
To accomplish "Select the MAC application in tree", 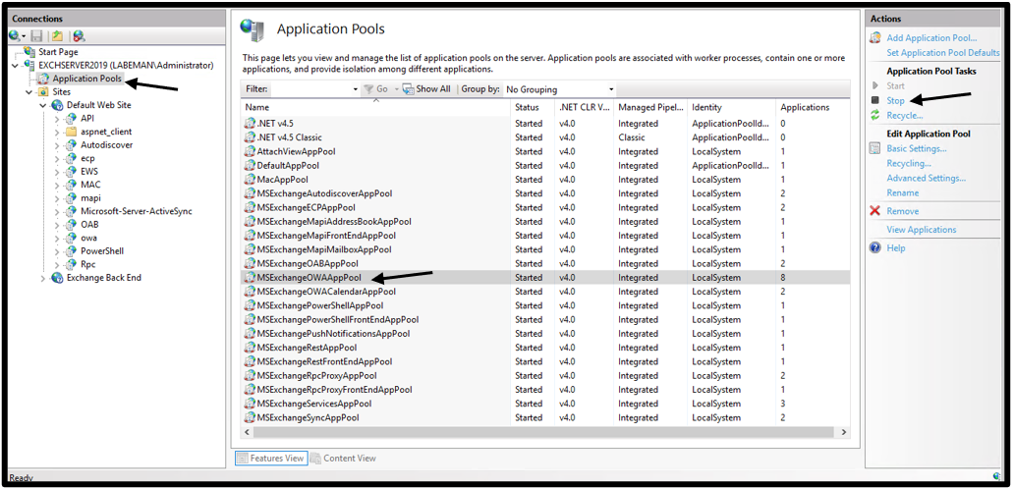I will tap(90, 185).
